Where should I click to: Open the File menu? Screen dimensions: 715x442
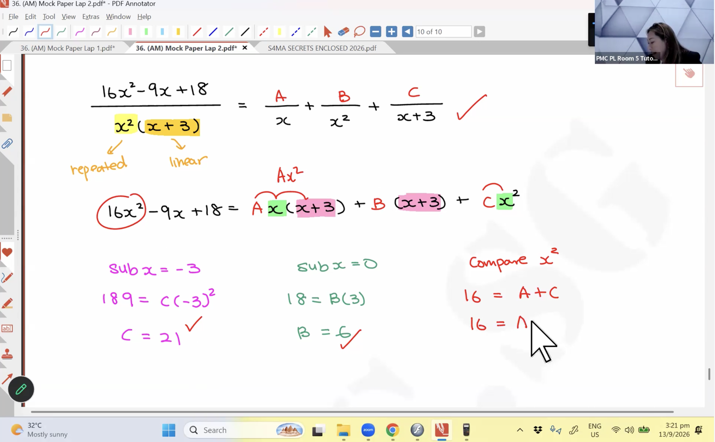pyautogui.click(x=13, y=17)
